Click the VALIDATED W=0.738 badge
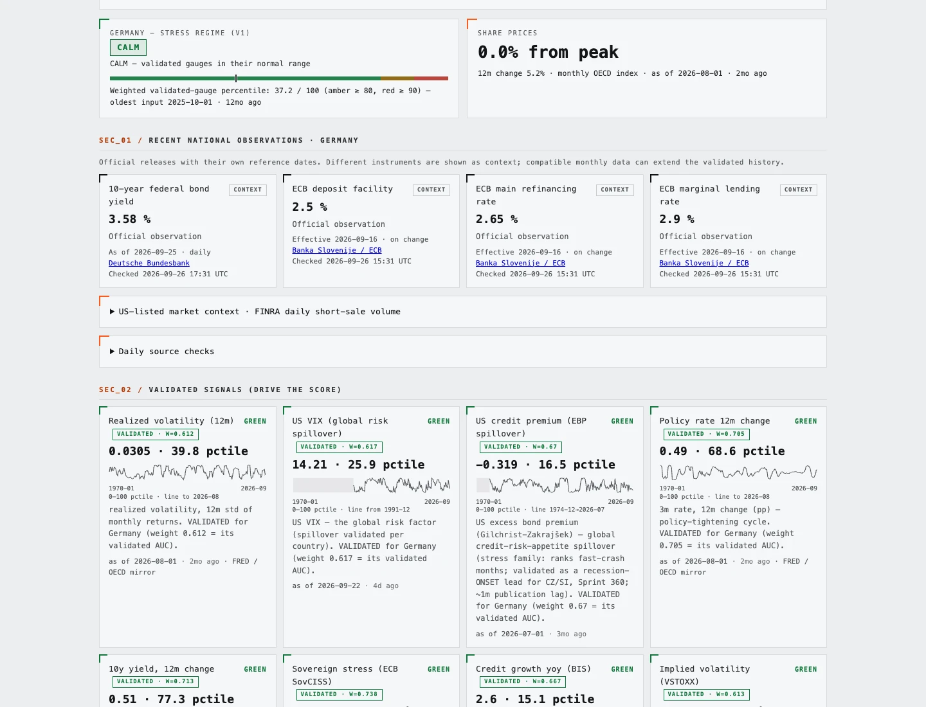The width and height of the screenshot is (926, 707). click(x=340, y=695)
